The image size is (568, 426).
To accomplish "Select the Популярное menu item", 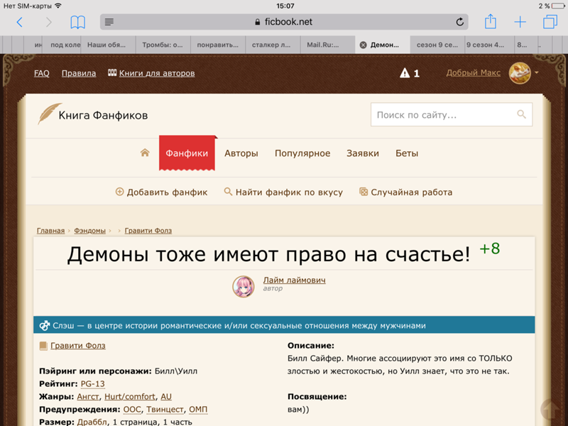I will click(x=302, y=153).
